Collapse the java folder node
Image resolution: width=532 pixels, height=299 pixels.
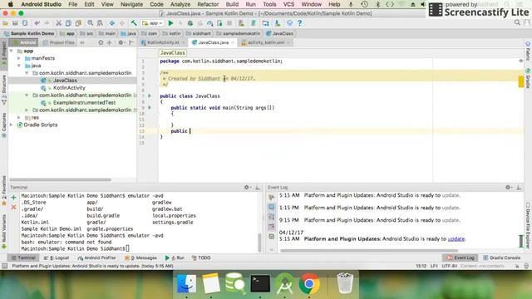pyautogui.click(x=19, y=66)
